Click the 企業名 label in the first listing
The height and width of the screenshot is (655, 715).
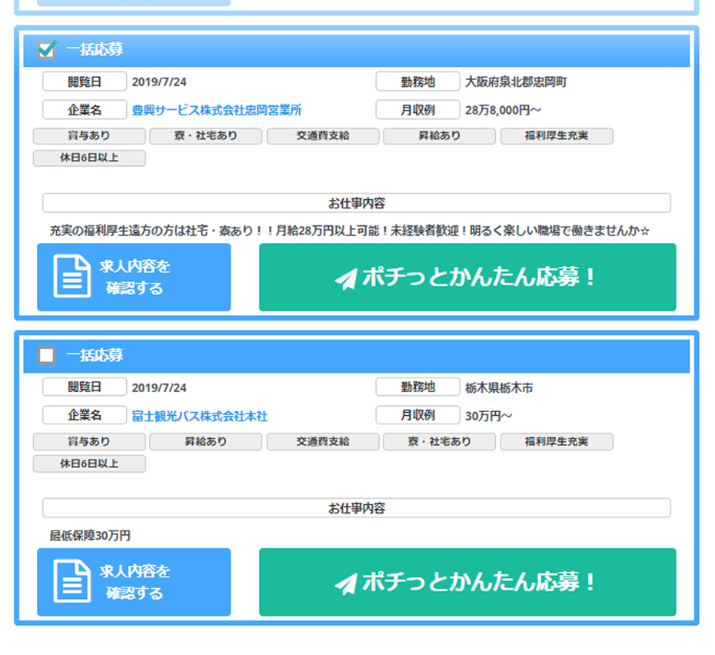(85, 110)
